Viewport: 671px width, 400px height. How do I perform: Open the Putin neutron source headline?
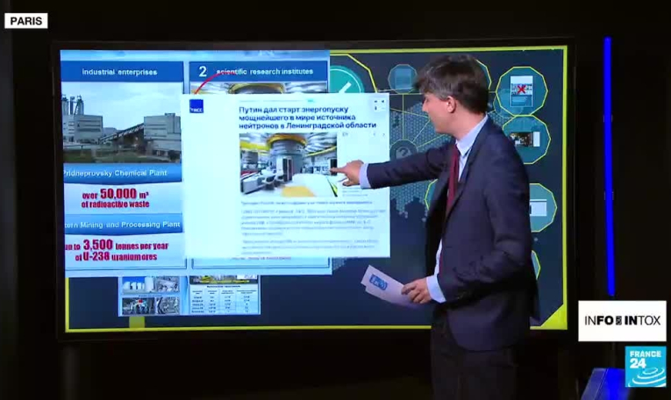[x=307, y=118]
